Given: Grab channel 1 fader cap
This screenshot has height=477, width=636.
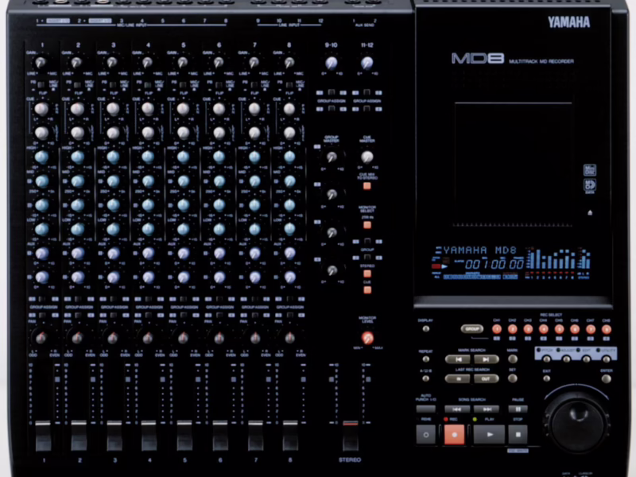Looking at the screenshot, I should pos(43,436).
